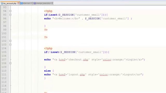Viewport: 166px width, 93px height.
Task: Click the style.css file save-state icon
Action: tap(22, 3)
